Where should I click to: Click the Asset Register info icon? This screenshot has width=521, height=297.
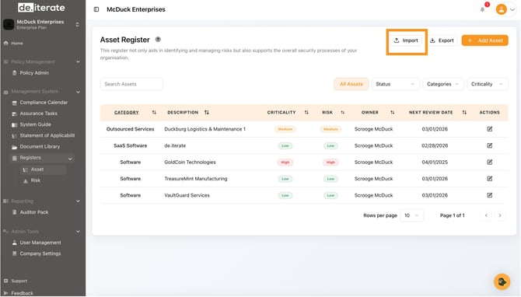click(158, 39)
